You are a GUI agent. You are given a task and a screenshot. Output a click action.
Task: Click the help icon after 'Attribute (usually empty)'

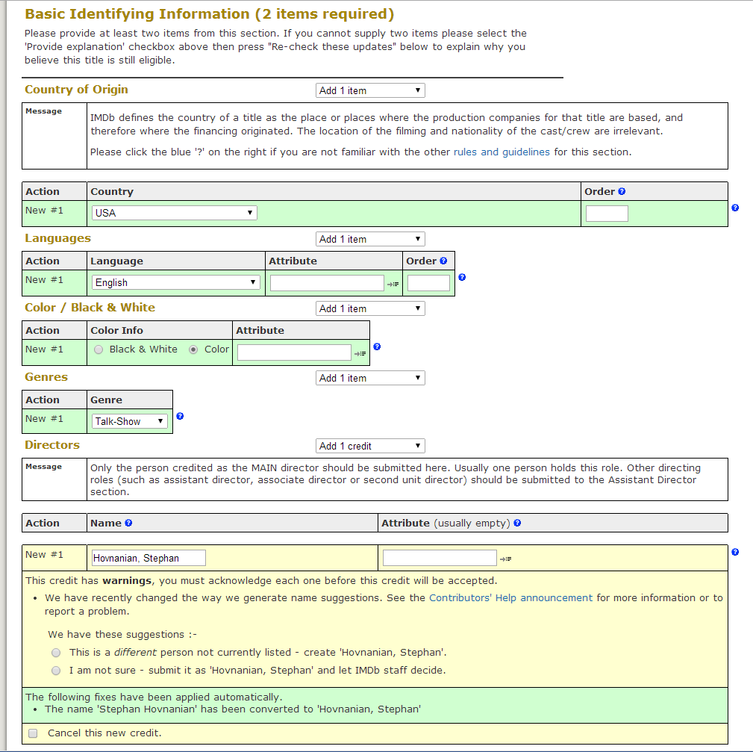pos(517,523)
